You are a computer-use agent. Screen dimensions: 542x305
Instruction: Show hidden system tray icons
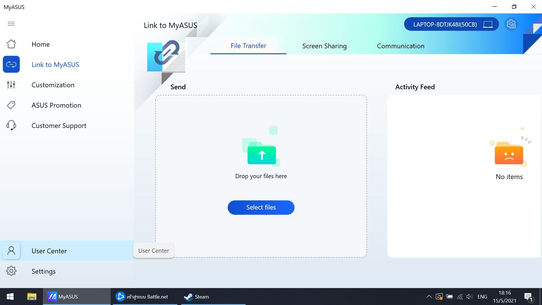(x=429, y=297)
